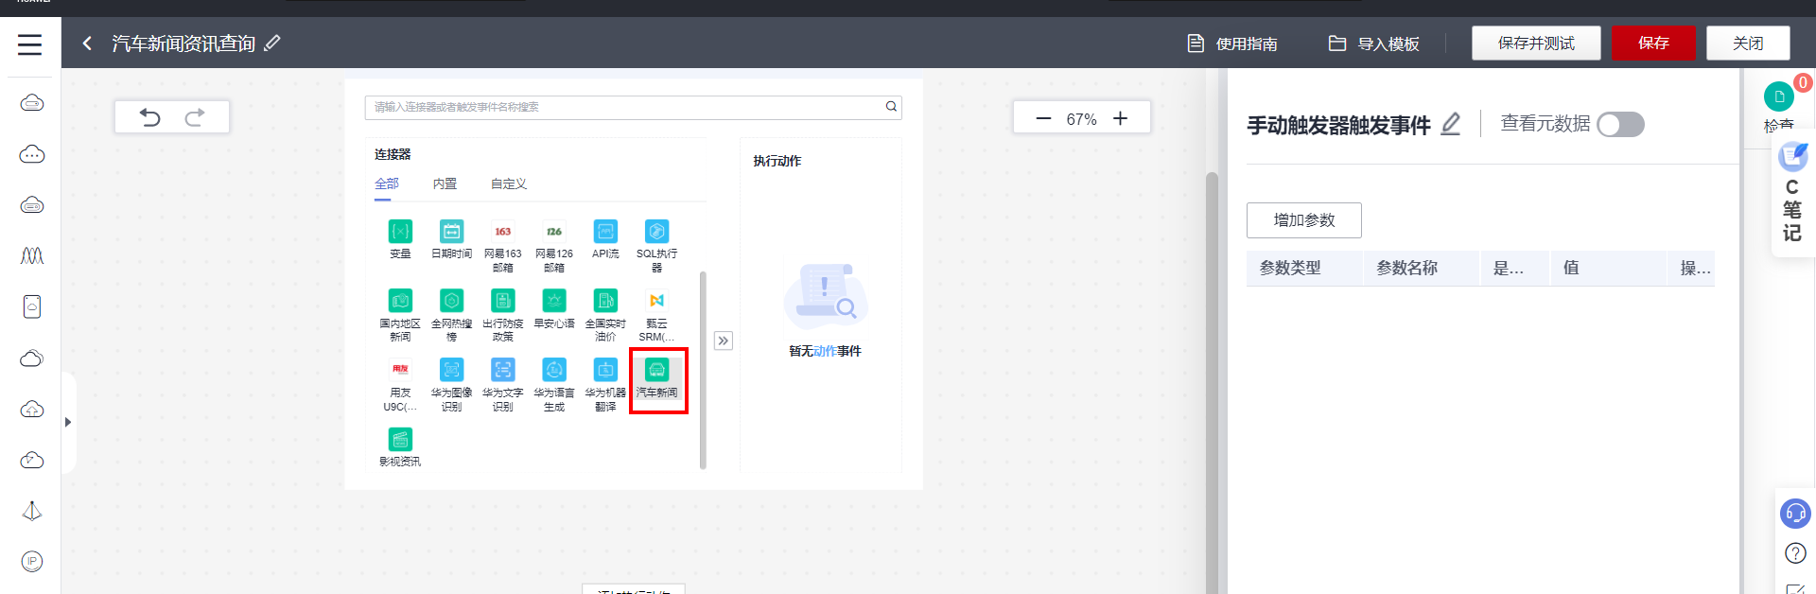
Task: Switch to the 内置 tab
Action: pos(445,183)
